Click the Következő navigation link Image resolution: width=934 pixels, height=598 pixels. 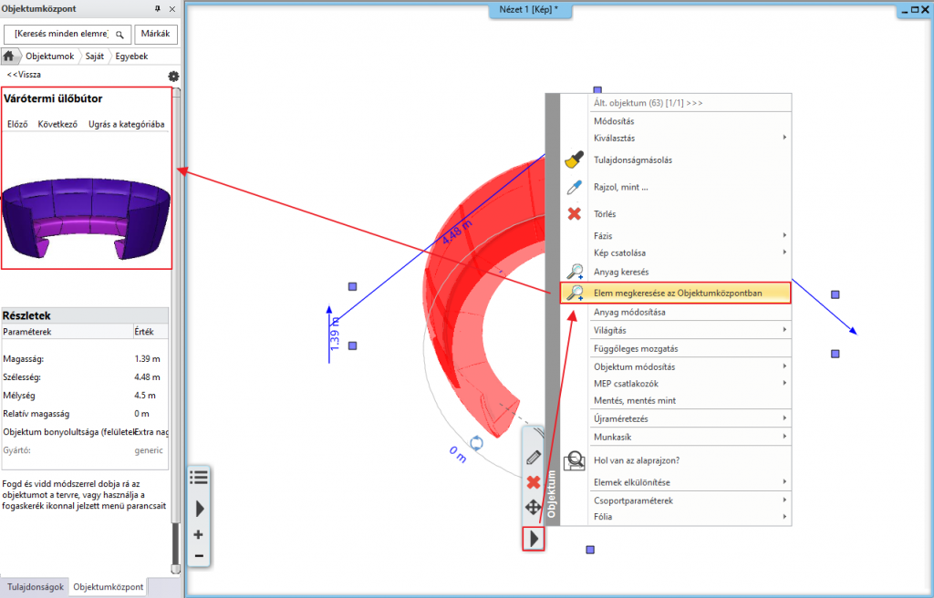click(57, 124)
